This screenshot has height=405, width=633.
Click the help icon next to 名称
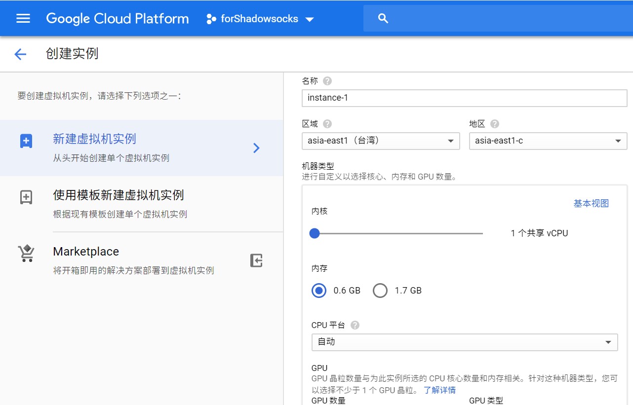point(327,81)
